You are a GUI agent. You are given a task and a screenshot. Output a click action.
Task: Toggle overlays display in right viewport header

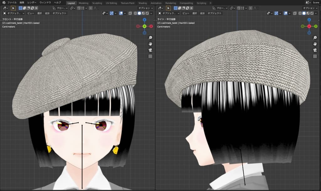tap(286, 13)
